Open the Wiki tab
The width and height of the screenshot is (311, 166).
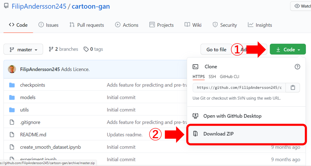pyautogui.click(x=193, y=25)
